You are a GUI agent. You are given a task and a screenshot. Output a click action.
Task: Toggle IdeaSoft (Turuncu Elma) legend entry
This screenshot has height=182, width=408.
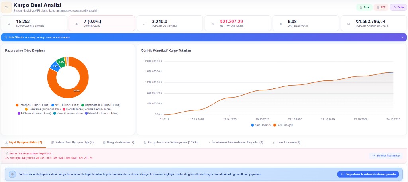(102, 114)
